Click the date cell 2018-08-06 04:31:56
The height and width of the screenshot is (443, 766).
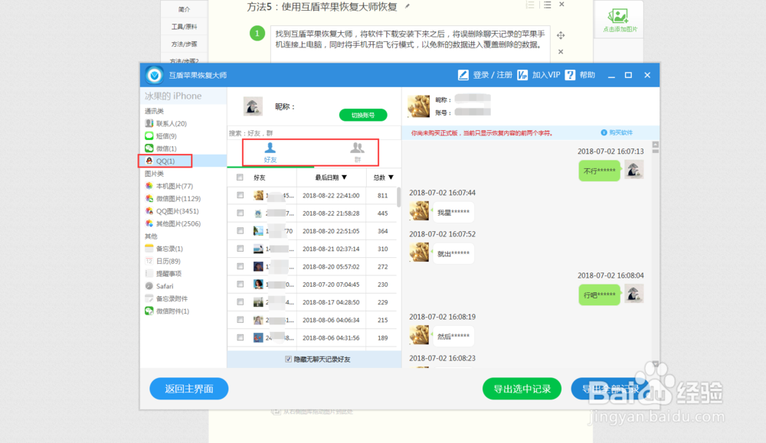pos(331,337)
